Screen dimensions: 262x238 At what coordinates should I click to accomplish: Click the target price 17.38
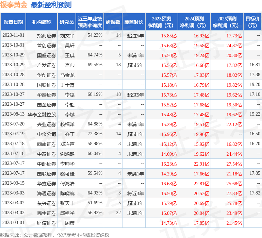point(255,75)
